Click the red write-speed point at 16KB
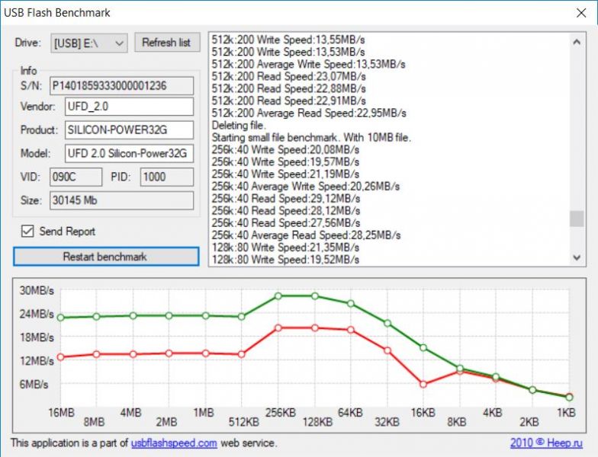598x457 pixels. pyautogui.click(x=423, y=384)
